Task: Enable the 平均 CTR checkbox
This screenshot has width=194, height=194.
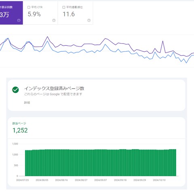Action: coord(29,7)
